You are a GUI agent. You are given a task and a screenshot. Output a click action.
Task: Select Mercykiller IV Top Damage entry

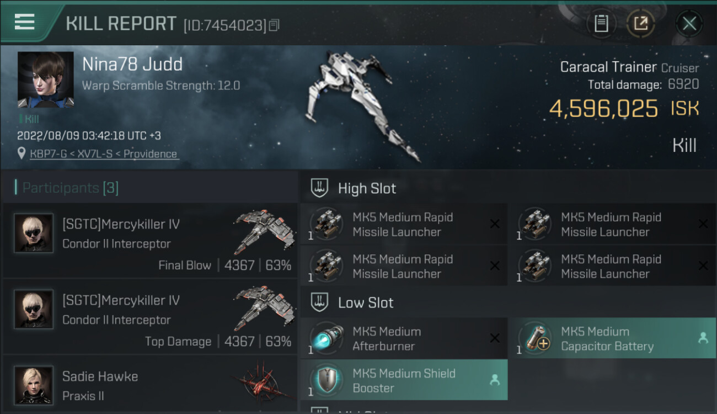pos(150,316)
